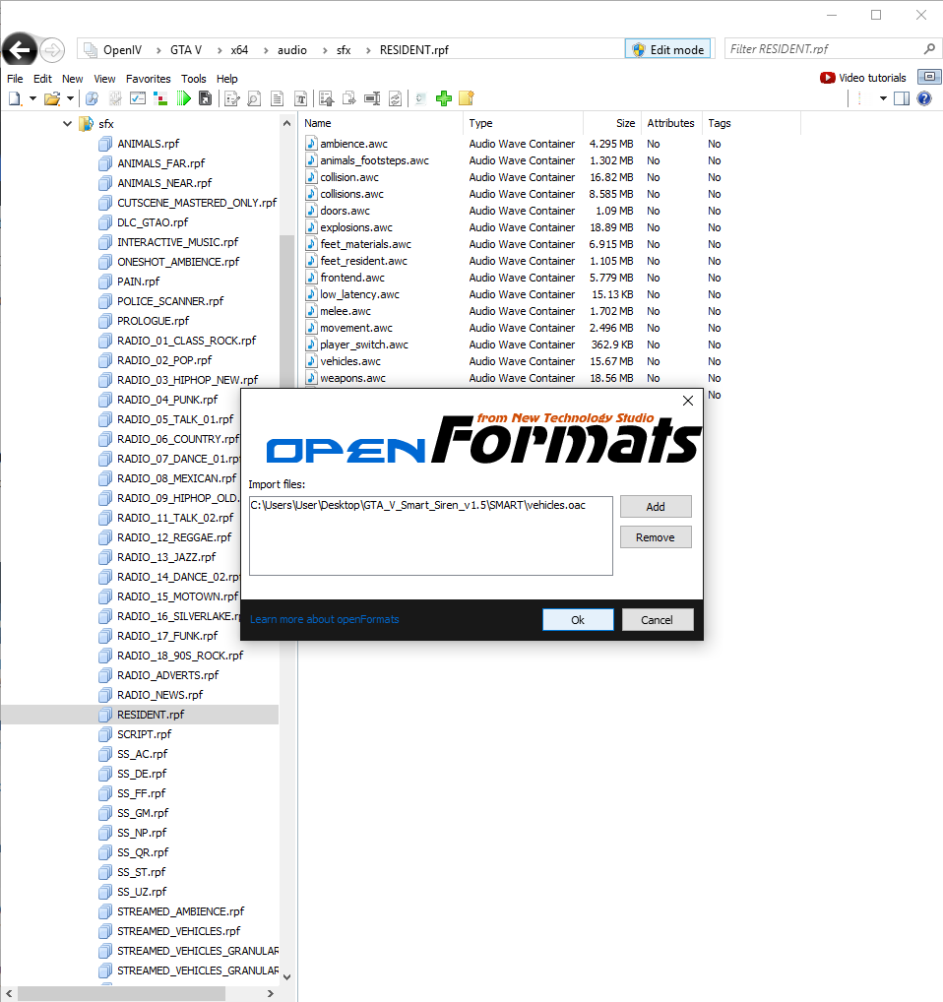Sort the file list by Name column
The width and height of the screenshot is (943, 1002).
coord(381,123)
